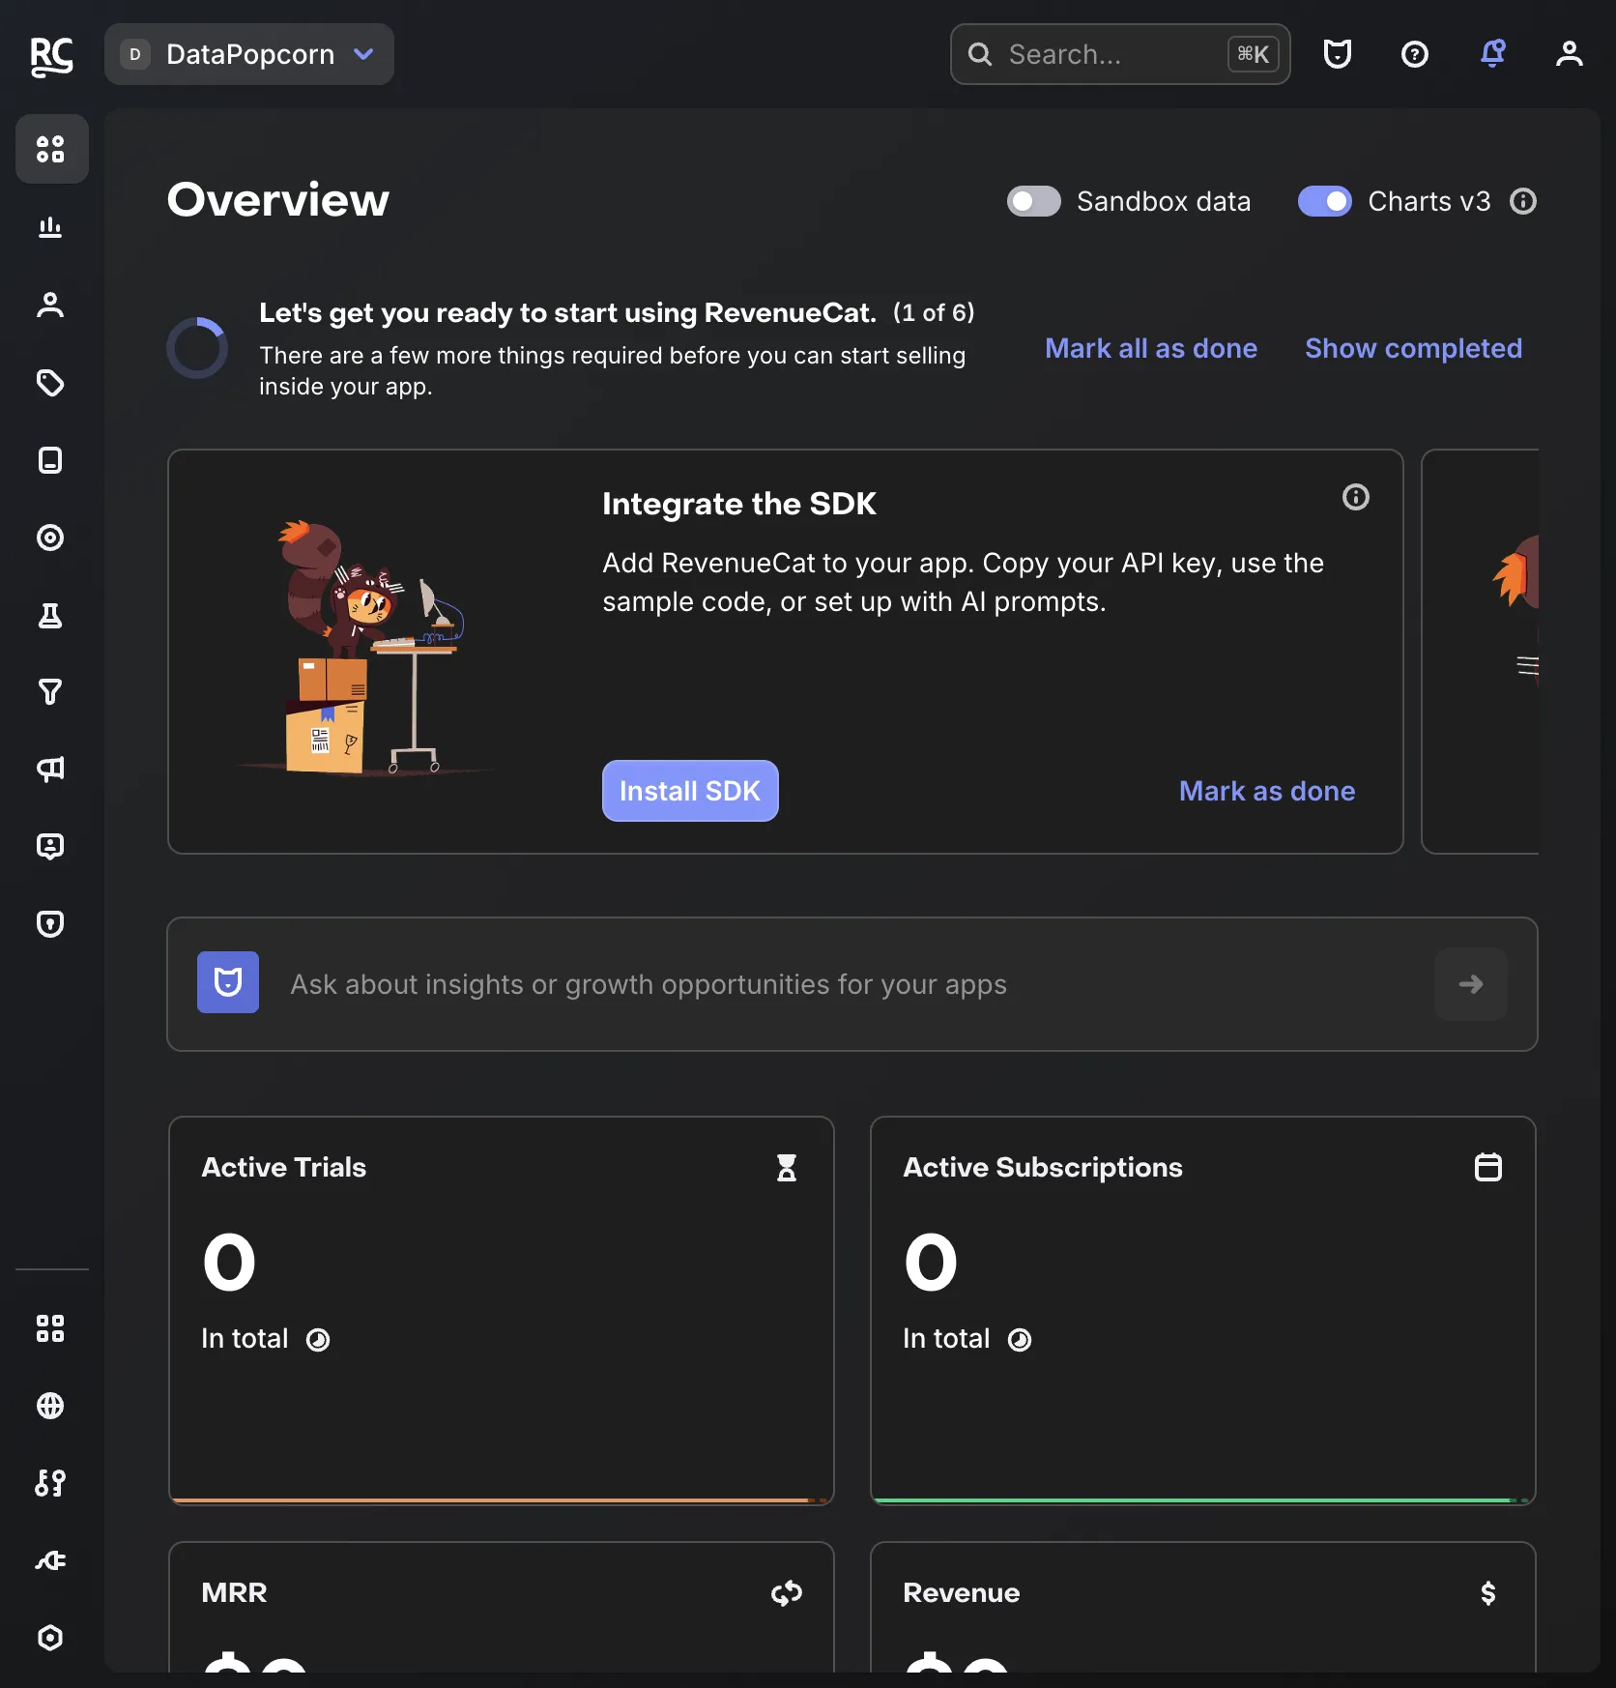The height and width of the screenshot is (1688, 1616).
Task: Click the MRR card title
Action: (234, 1592)
